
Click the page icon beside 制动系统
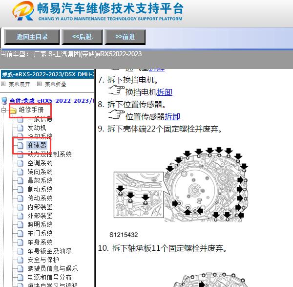click(21, 190)
